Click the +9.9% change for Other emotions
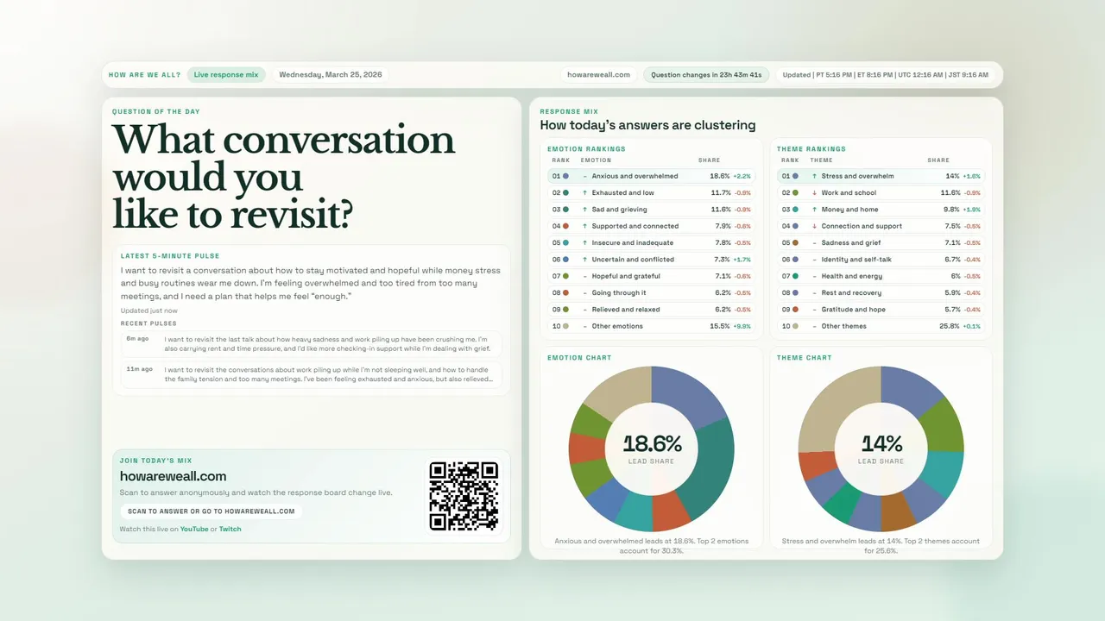 tap(742, 326)
